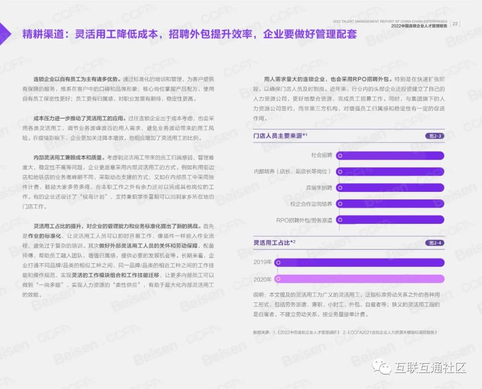
Task: Click the 2020年 light purple bar
Action: tap(359, 279)
